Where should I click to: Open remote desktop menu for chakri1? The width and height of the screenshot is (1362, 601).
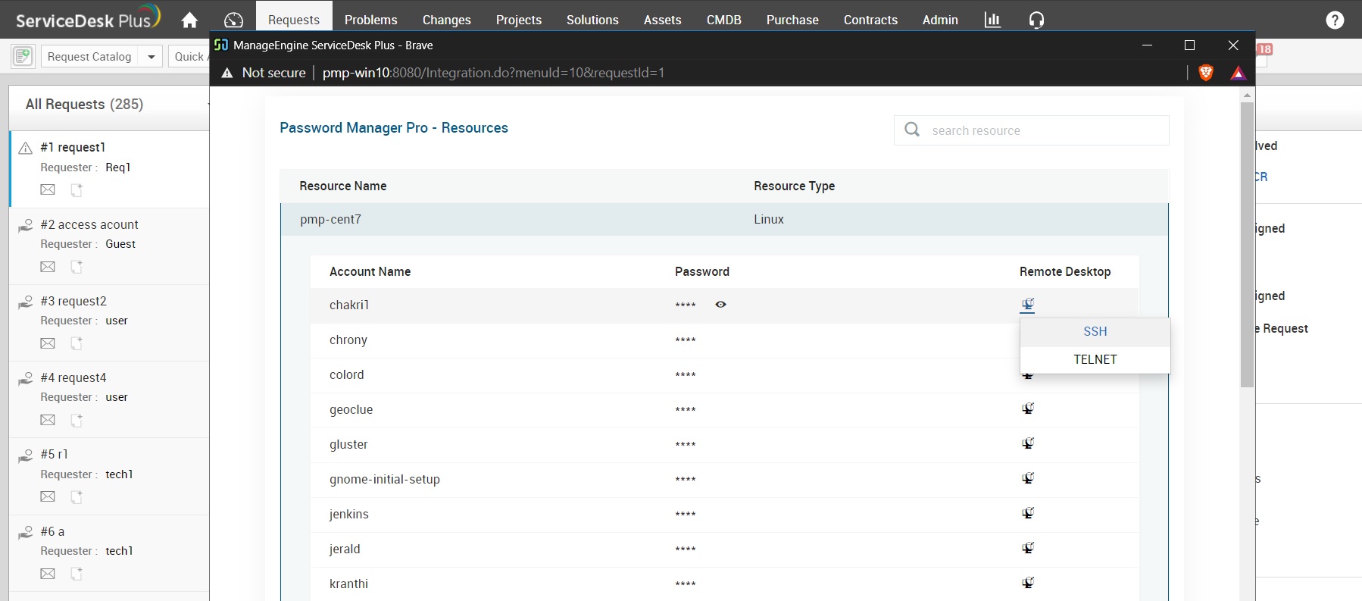pyautogui.click(x=1028, y=305)
